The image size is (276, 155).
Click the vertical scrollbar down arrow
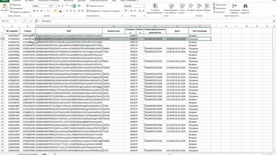coord(274,151)
